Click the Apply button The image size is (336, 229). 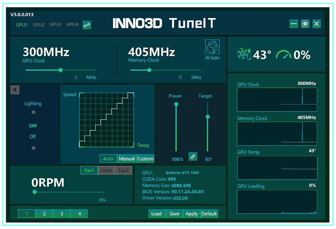192,214
